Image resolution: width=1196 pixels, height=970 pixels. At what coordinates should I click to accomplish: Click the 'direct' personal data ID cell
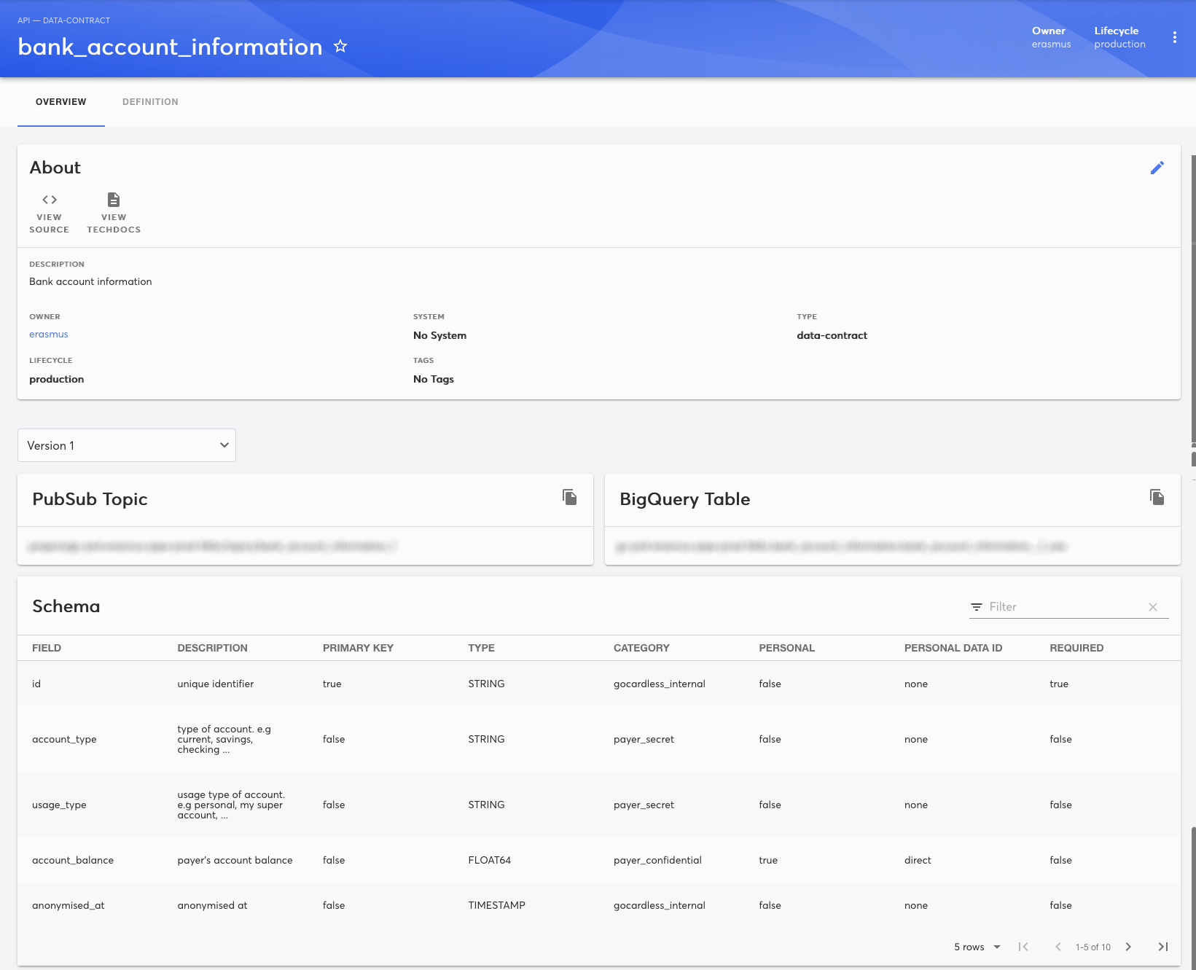(918, 860)
